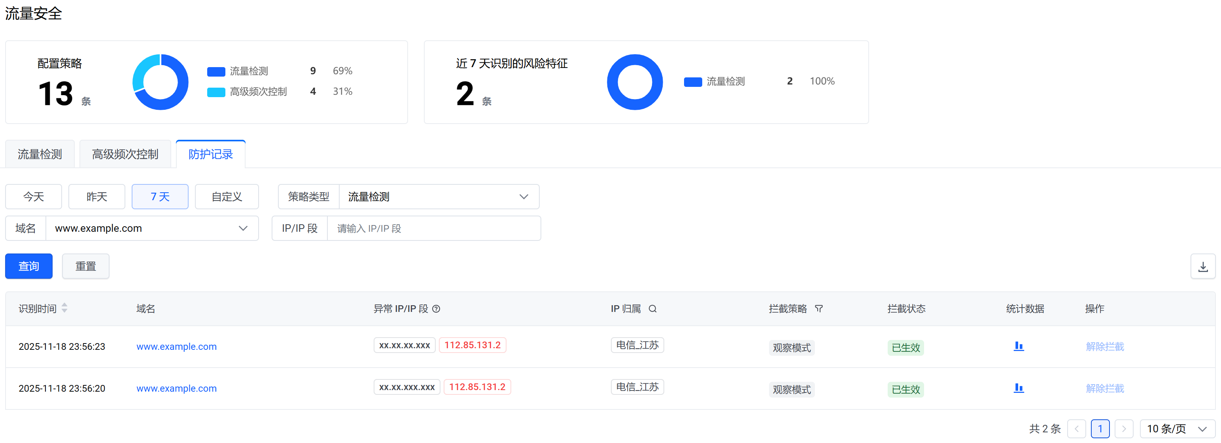Select the 今天 time range
1221x443 pixels.
click(34, 197)
